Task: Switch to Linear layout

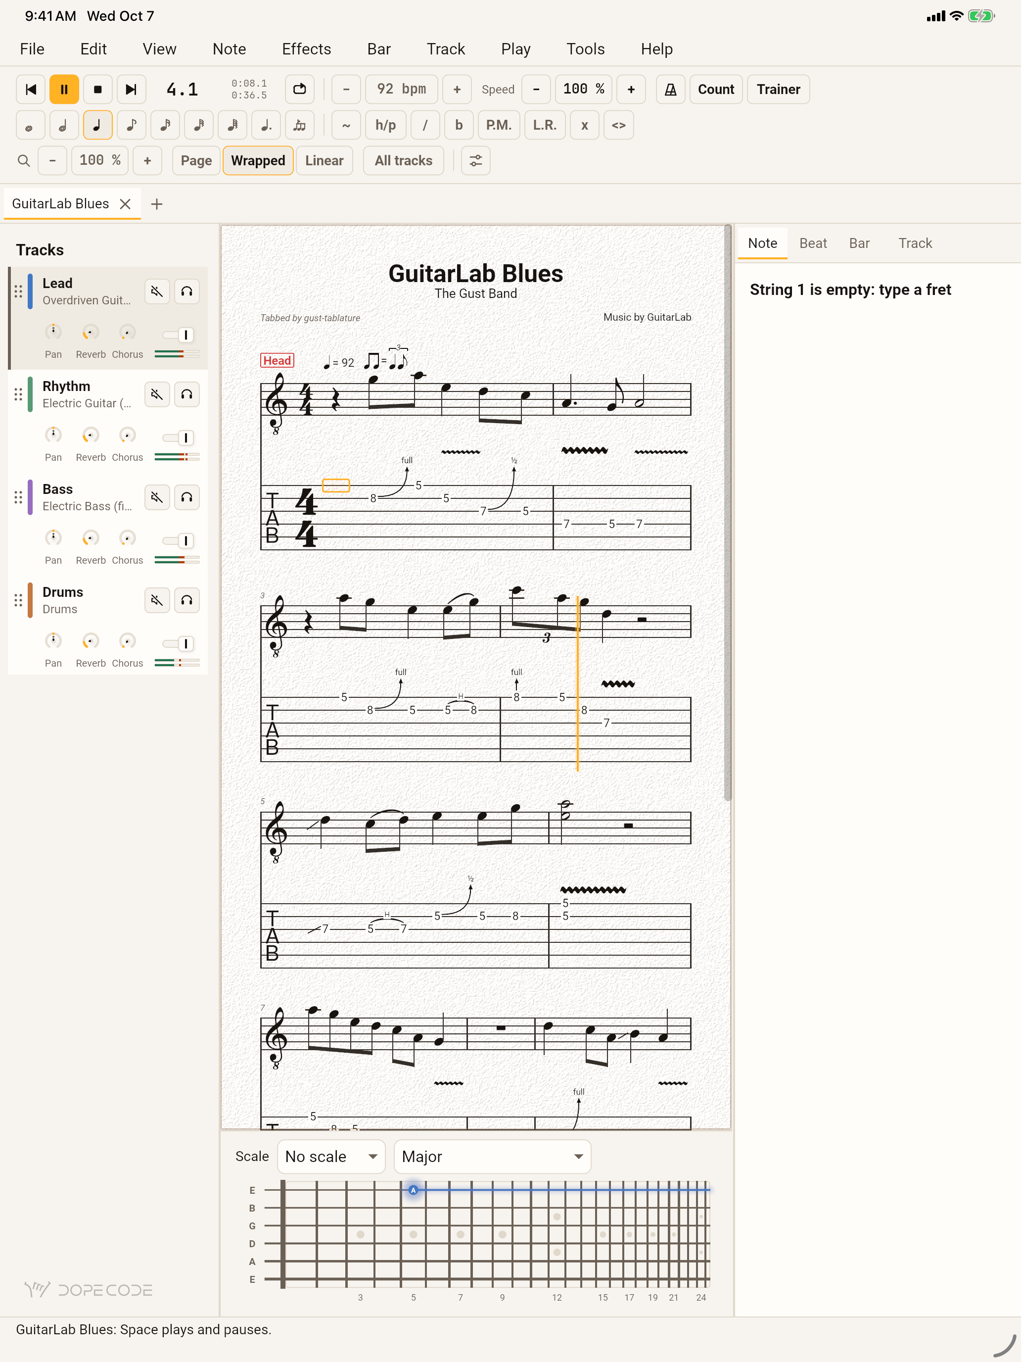Action: [325, 161]
